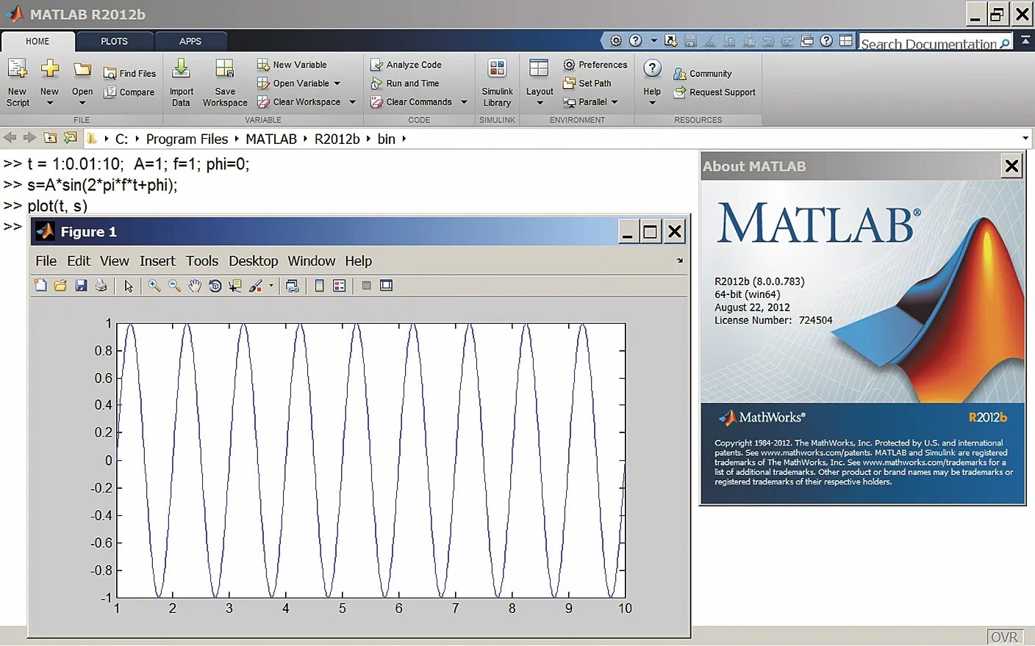Viewport: 1035px width, 646px height.
Task: Toggle the Brush data tool
Action: point(256,286)
